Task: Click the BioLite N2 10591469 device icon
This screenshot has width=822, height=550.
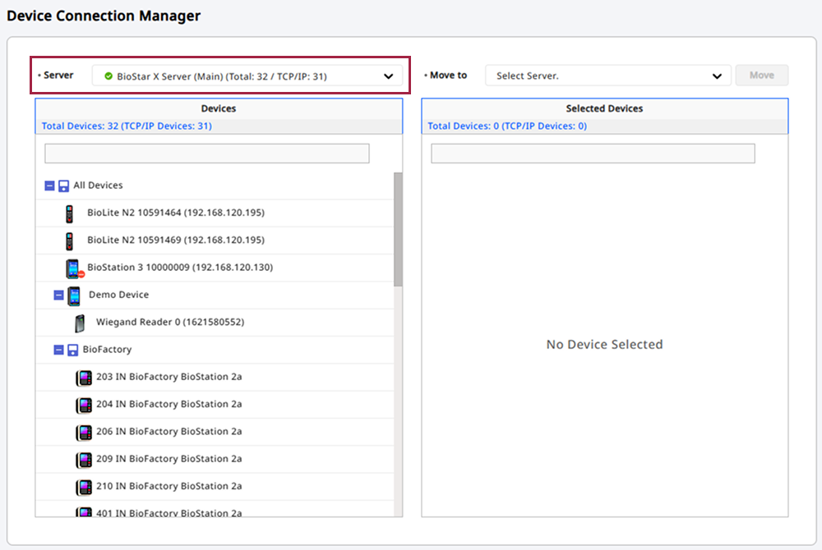Action: pos(70,241)
